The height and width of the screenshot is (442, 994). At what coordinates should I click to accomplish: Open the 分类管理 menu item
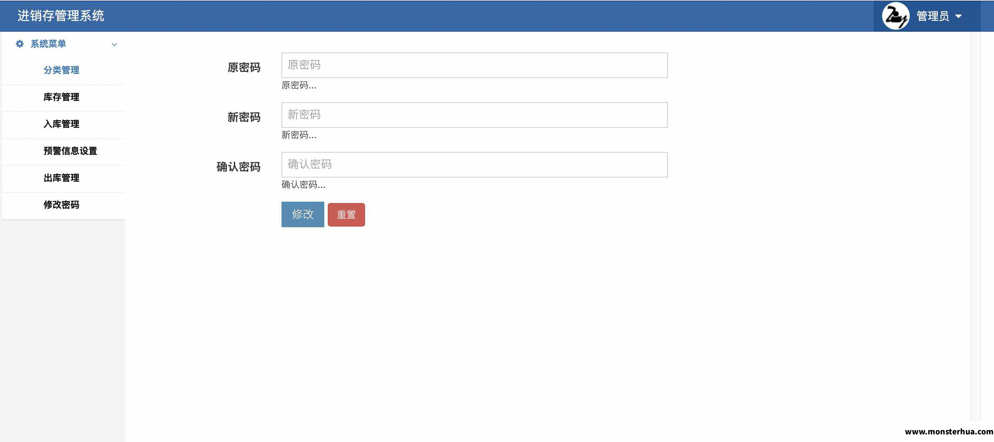click(x=61, y=70)
